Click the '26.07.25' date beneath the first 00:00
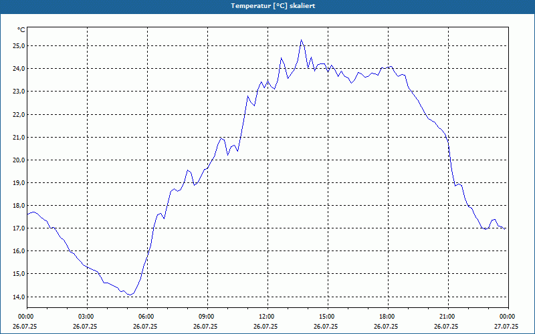Viewport: 535px width, 334px height. 25,326
